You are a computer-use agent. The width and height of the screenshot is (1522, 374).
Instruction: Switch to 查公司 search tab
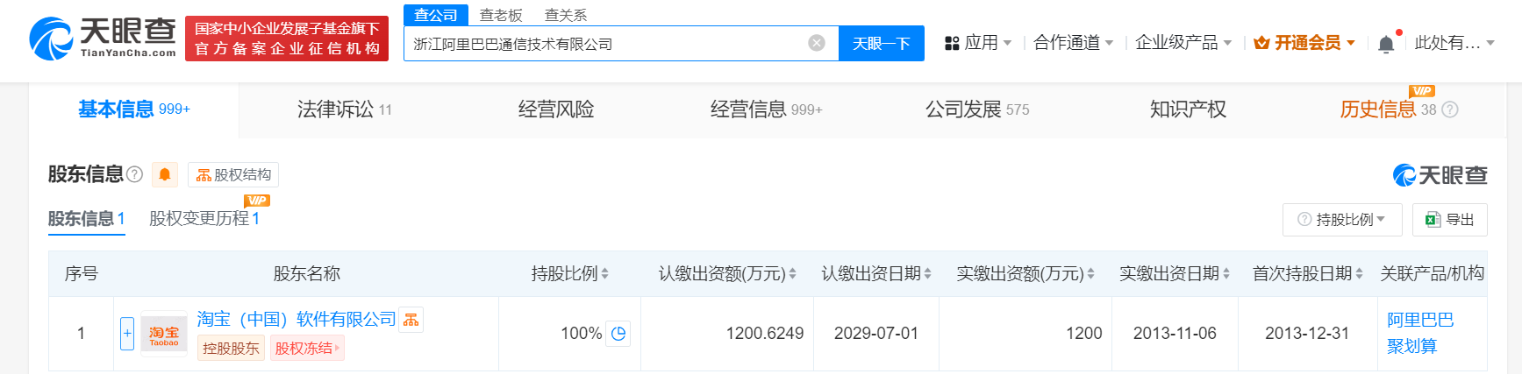pyautogui.click(x=436, y=15)
